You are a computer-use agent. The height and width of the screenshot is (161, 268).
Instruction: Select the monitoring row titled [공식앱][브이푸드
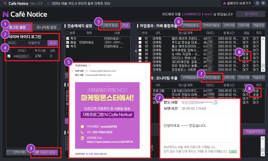point(185,91)
